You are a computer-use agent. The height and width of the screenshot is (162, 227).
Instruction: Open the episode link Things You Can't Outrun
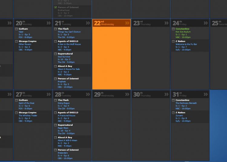69,32
